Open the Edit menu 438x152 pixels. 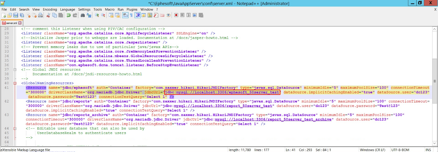(13, 9)
